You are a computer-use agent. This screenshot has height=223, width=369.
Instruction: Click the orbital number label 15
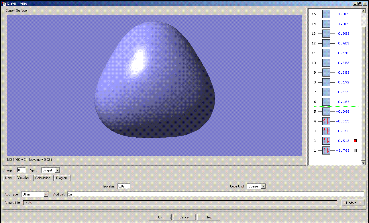click(x=314, y=14)
